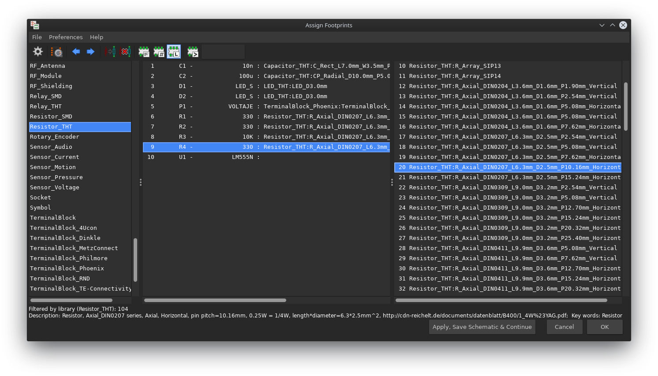
Task: Select component row R3 10K
Action: [x=266, y=136]
